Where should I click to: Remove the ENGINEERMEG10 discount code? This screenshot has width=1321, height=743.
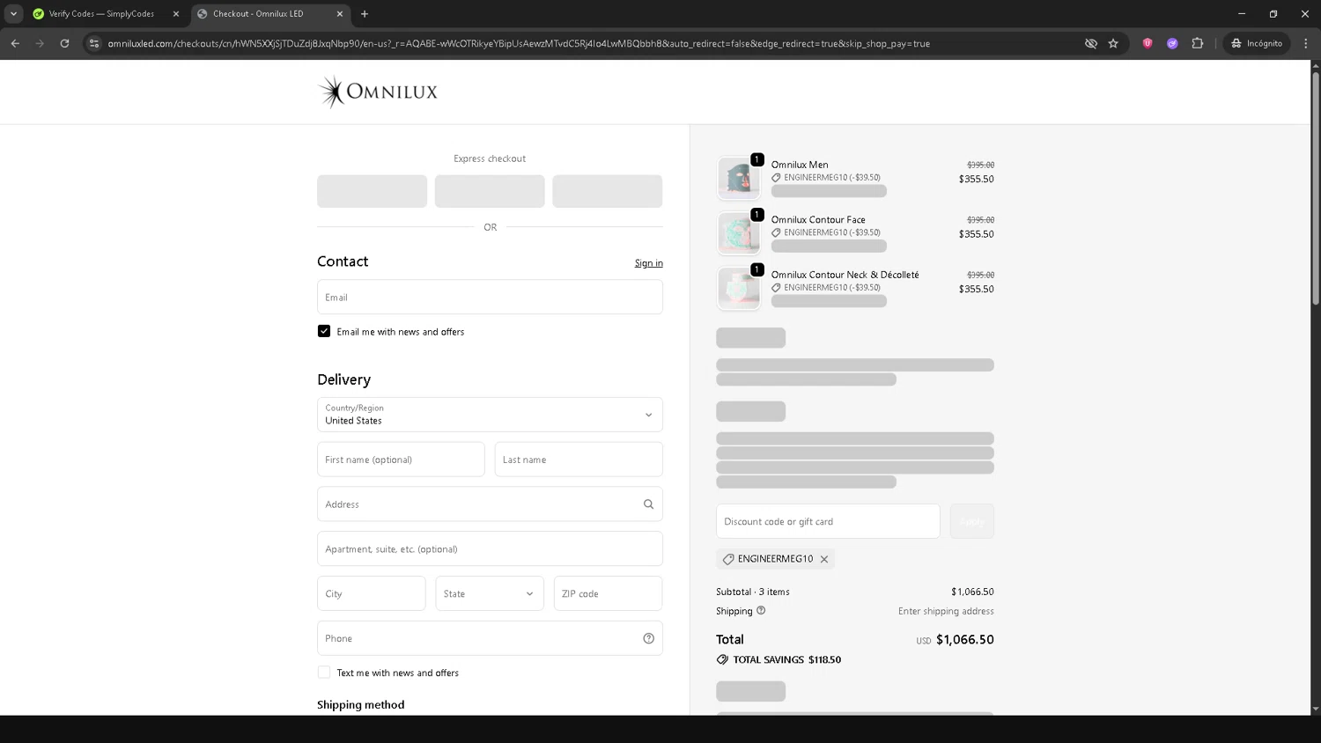tap(824, 559)
